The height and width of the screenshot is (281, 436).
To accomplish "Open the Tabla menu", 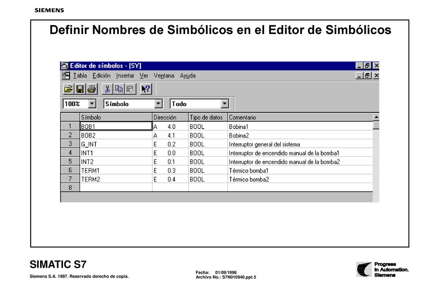I will click(80, 76).
